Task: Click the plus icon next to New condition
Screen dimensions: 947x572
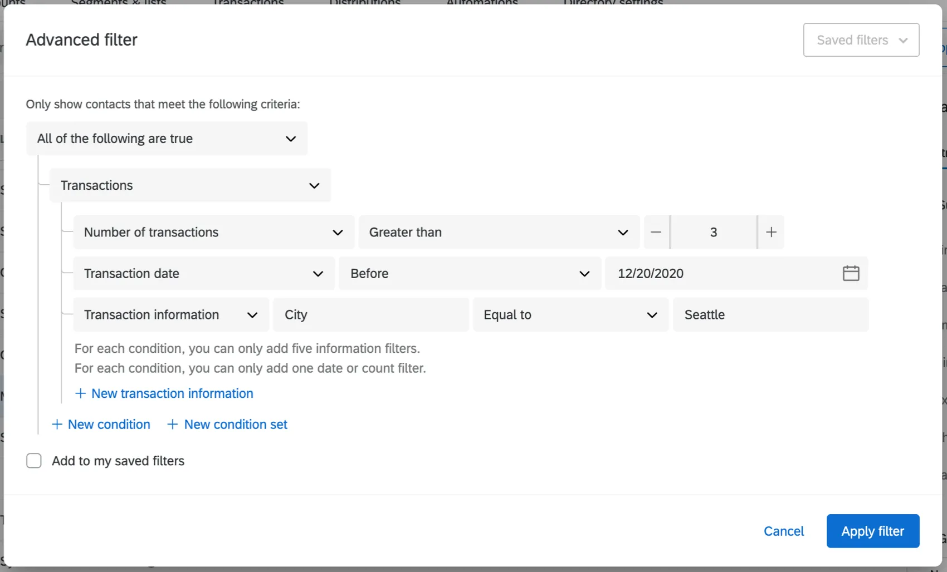Action: [x=57, y=424]
